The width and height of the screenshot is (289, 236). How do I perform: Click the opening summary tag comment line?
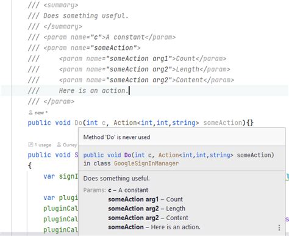(x=53, y=5)
